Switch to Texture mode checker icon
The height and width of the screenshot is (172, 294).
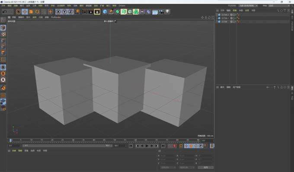(3, 34)
